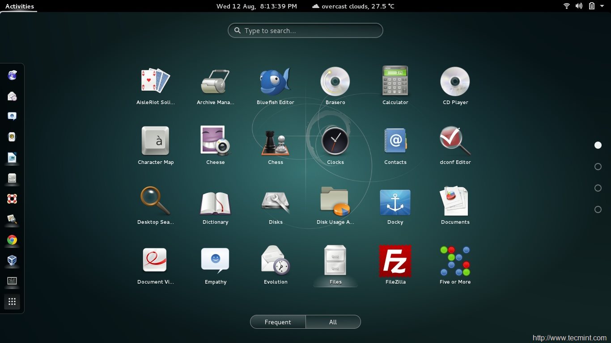Start the Brasero disc burner

click(x=335, y=82)
